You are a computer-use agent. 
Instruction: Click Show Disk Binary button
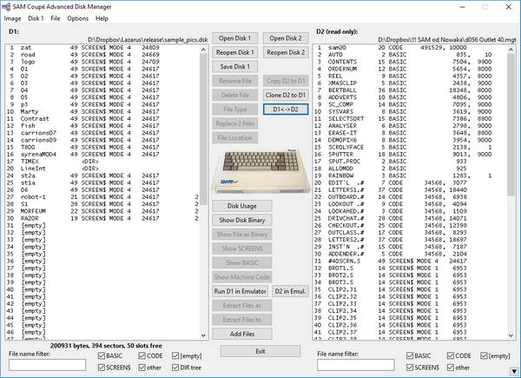tap(242, 220)
